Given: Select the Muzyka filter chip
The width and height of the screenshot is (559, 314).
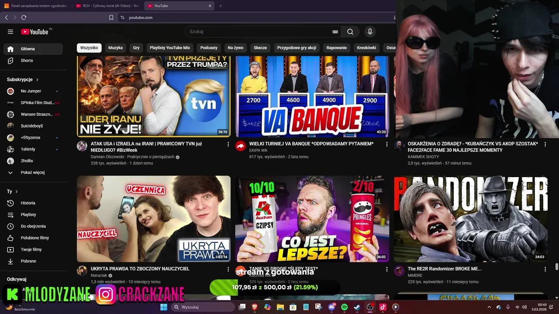Looking at the screenshot, I should [x=115, y=48].
